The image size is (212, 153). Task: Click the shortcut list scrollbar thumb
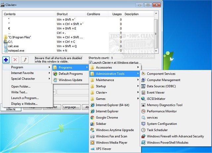coord(156,34)
